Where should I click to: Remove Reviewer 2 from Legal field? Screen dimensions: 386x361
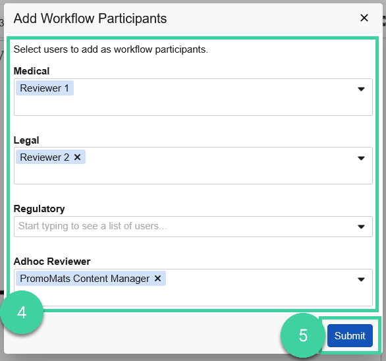click(x=77, y=157)
